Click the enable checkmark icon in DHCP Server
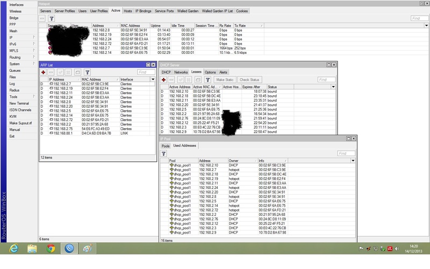The width and height of the screenshot is (430, 269). click(x=181, y=80)
